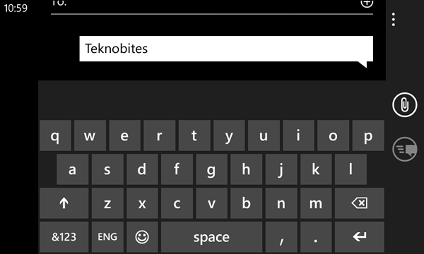Place cursor in Teknobites message box
Screen dimensions: 424x254
(x=226, y=49)
